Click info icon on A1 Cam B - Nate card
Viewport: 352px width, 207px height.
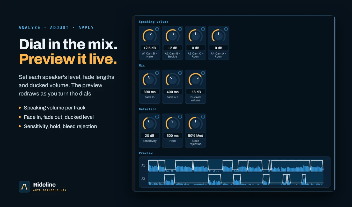coord(157,29)
